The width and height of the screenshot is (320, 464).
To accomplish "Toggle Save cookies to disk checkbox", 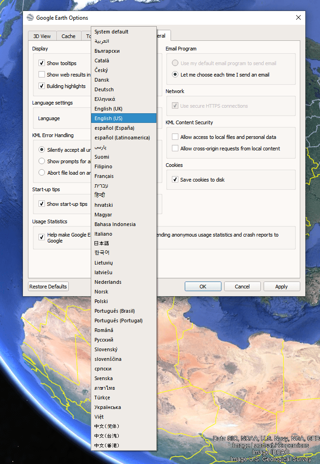I will pyautogui.click(x=175, y=179).
